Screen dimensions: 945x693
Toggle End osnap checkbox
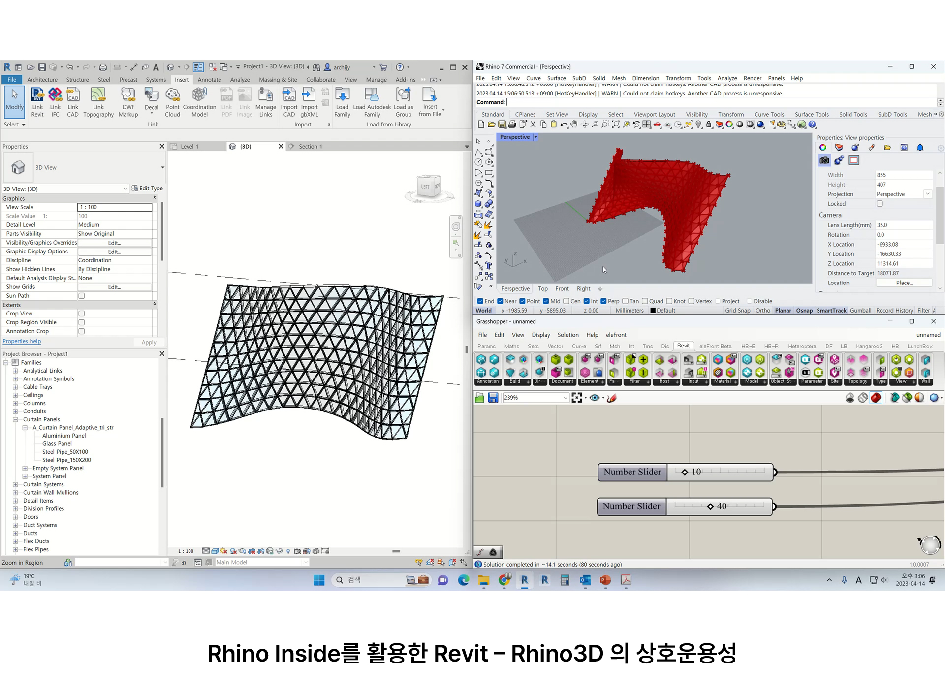pos(480,301)
